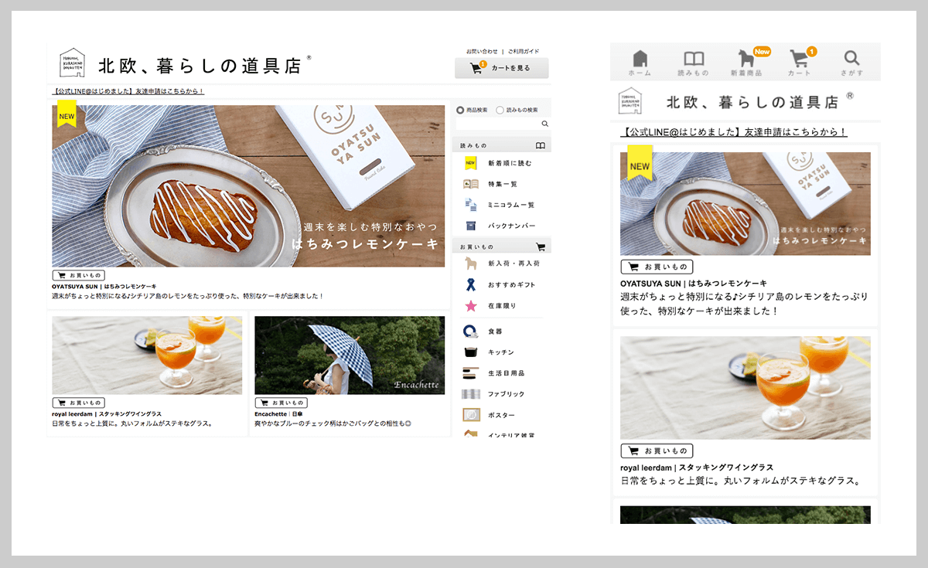Open 在庫限り with the pink star icon
This screenshot has width=928, height=568.
(x=501, y=306)
